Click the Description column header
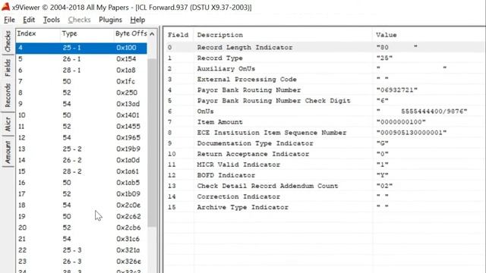Screen dimensions: 486x273 pos(282,35)
